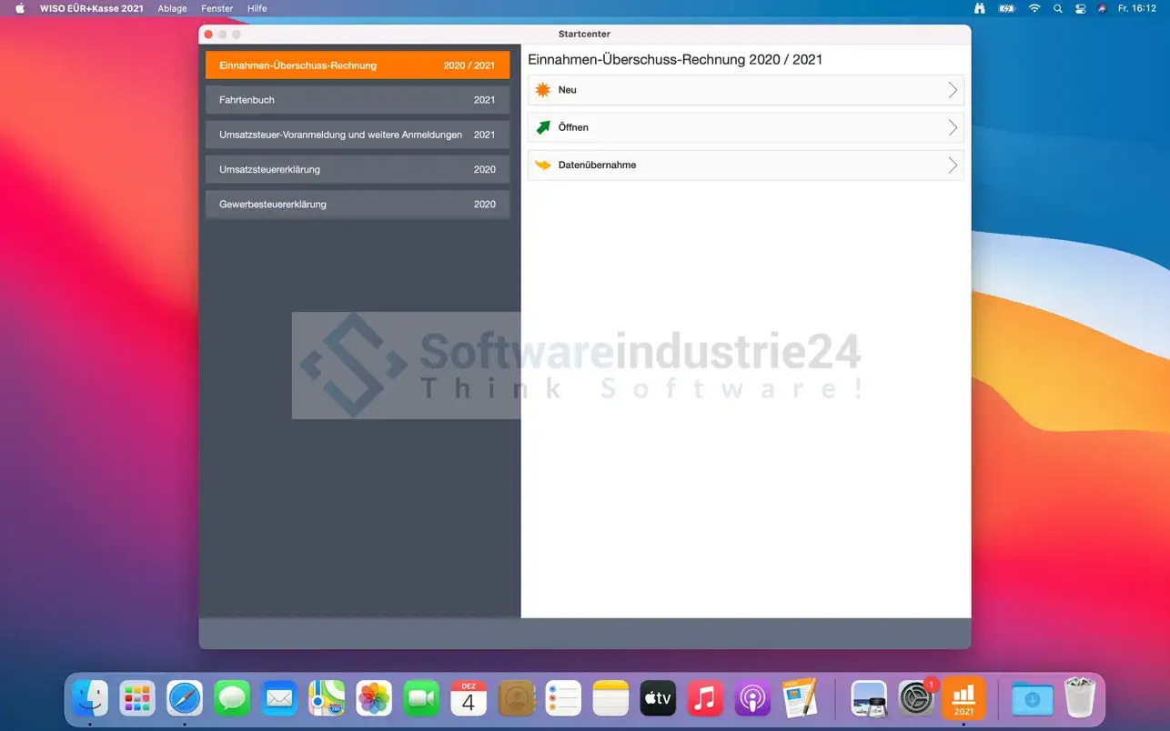
Task: Open the Fenster menu
Action: (217, 8)
